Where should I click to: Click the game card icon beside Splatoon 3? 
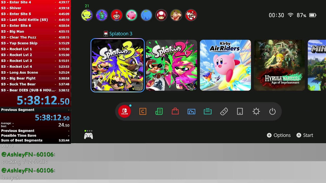point(106,34)
